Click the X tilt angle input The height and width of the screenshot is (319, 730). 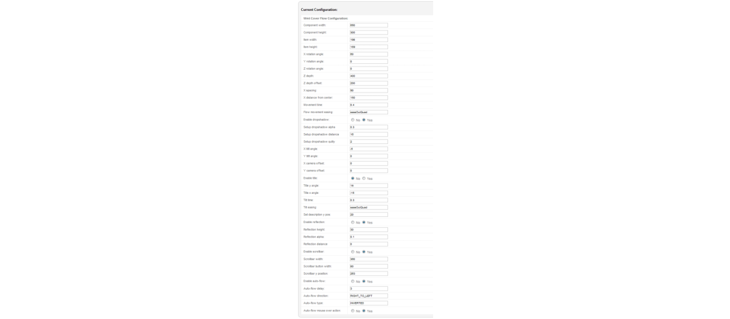368,149
